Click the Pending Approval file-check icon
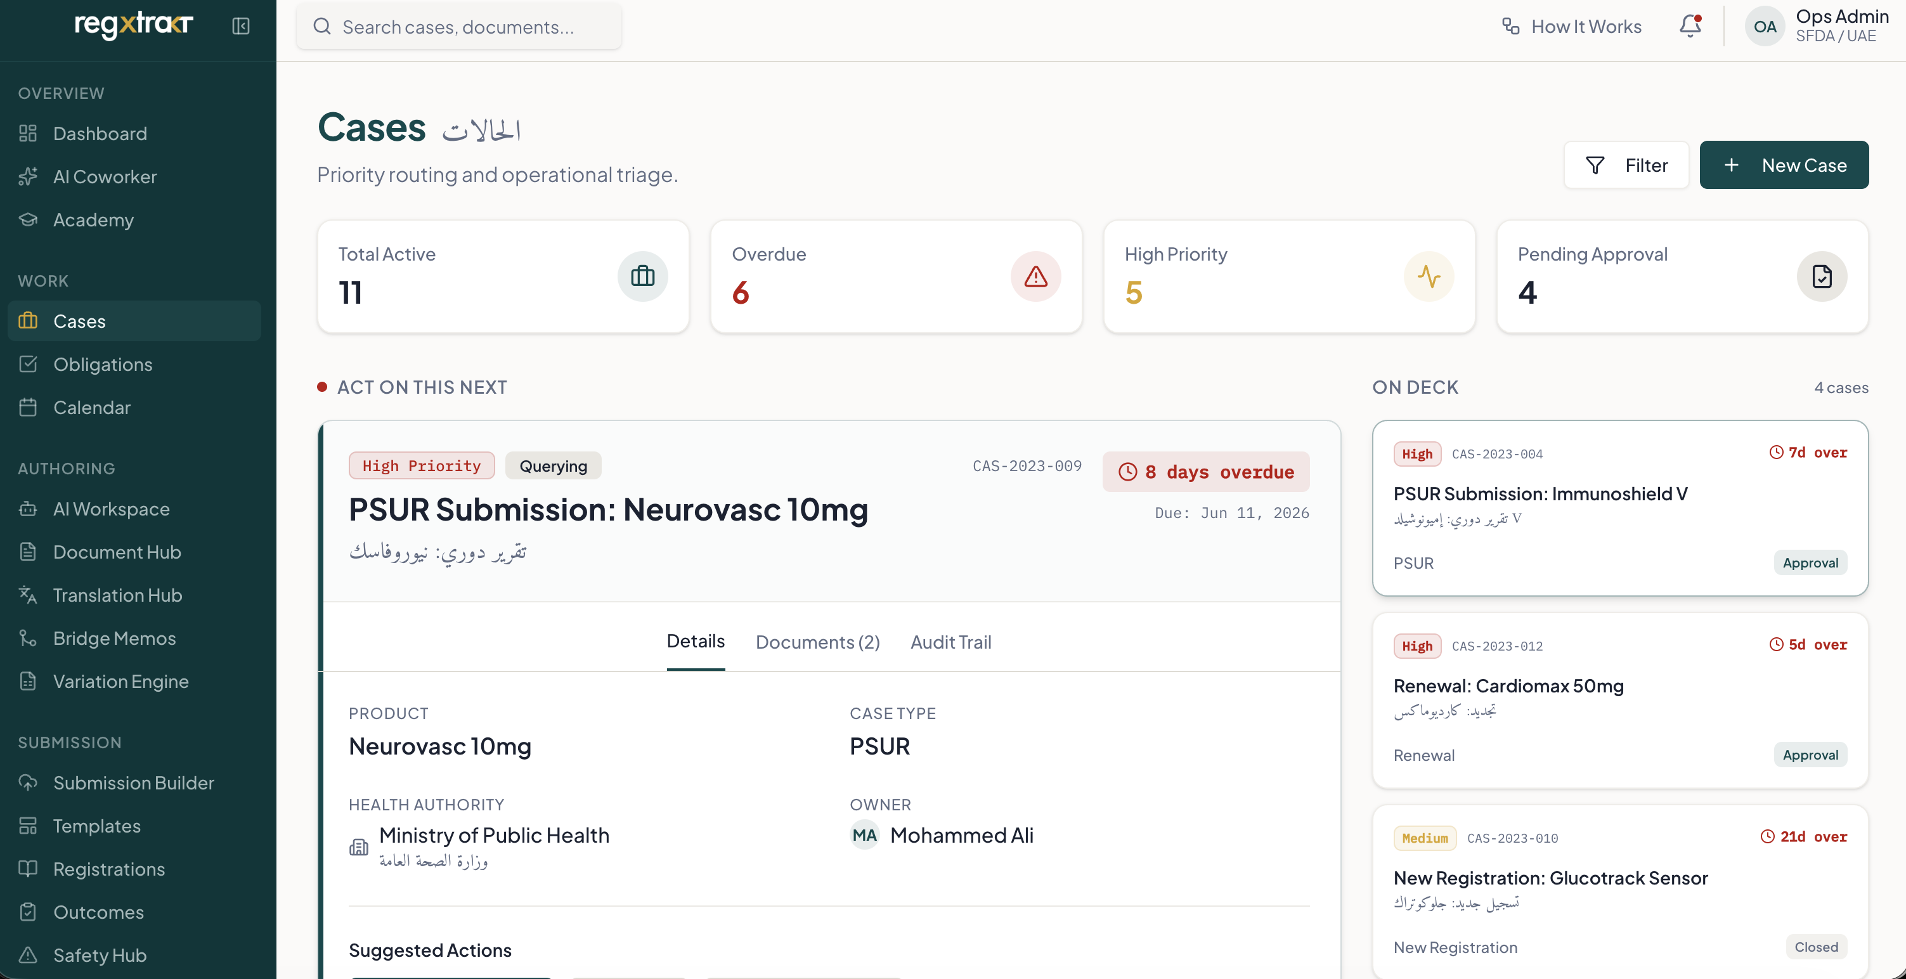Screen dimensions: 1906x979 (1822, 276)
